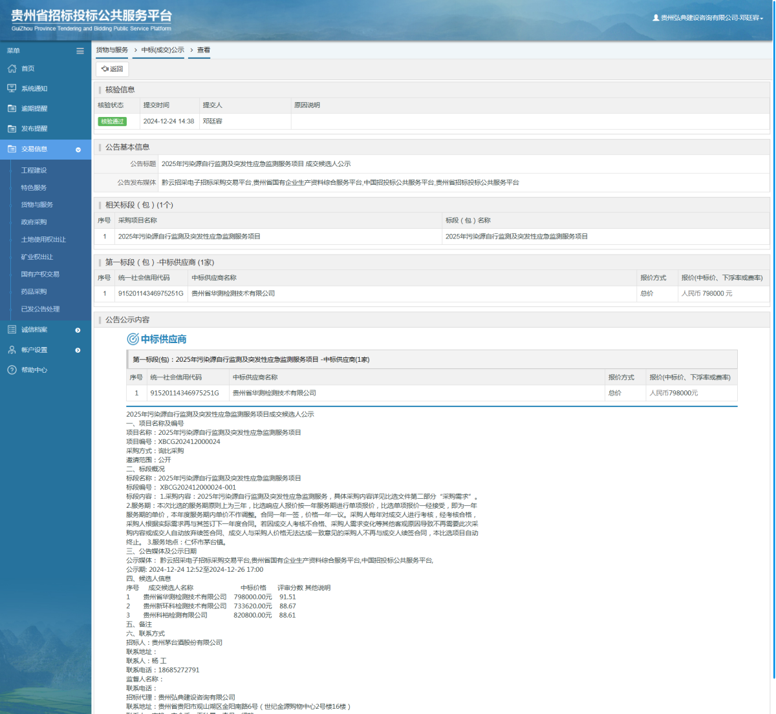Click the 货物与服务 breadcrumb
Image resolution: width=776 pixels, height=714 pixels.
[112, 50]
